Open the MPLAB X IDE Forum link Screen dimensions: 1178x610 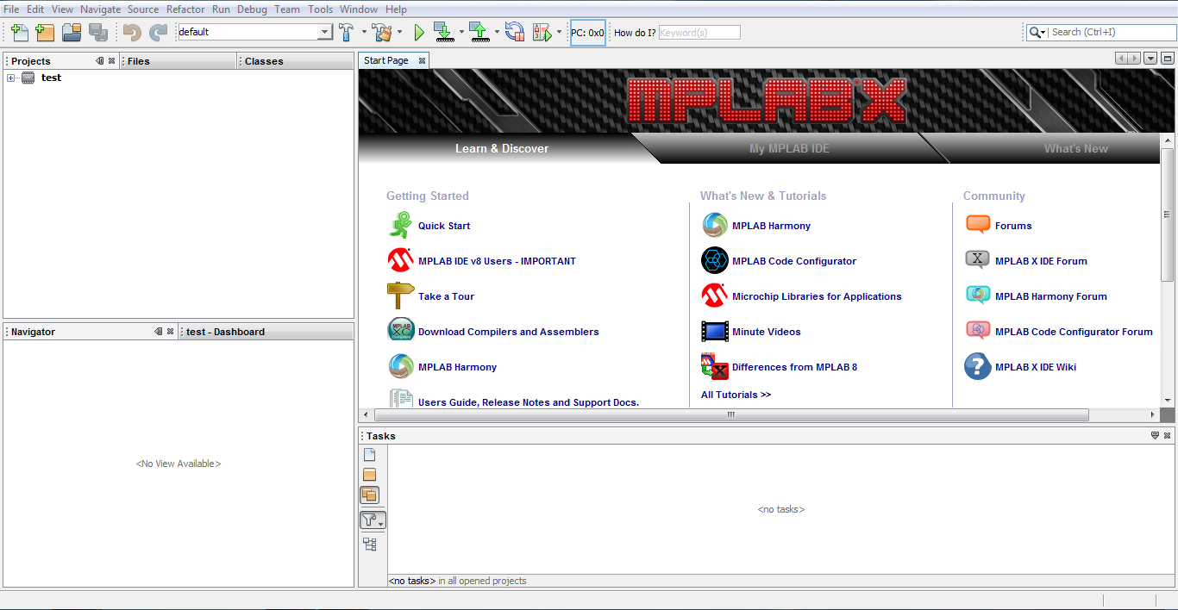click(1041, 261)
